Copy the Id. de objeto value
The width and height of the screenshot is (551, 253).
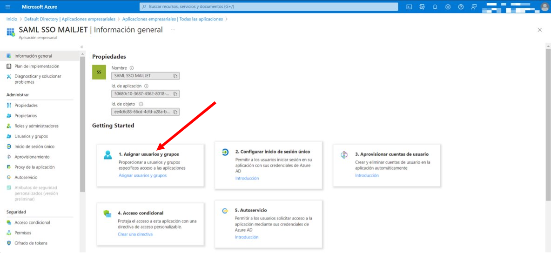[175, 112]
